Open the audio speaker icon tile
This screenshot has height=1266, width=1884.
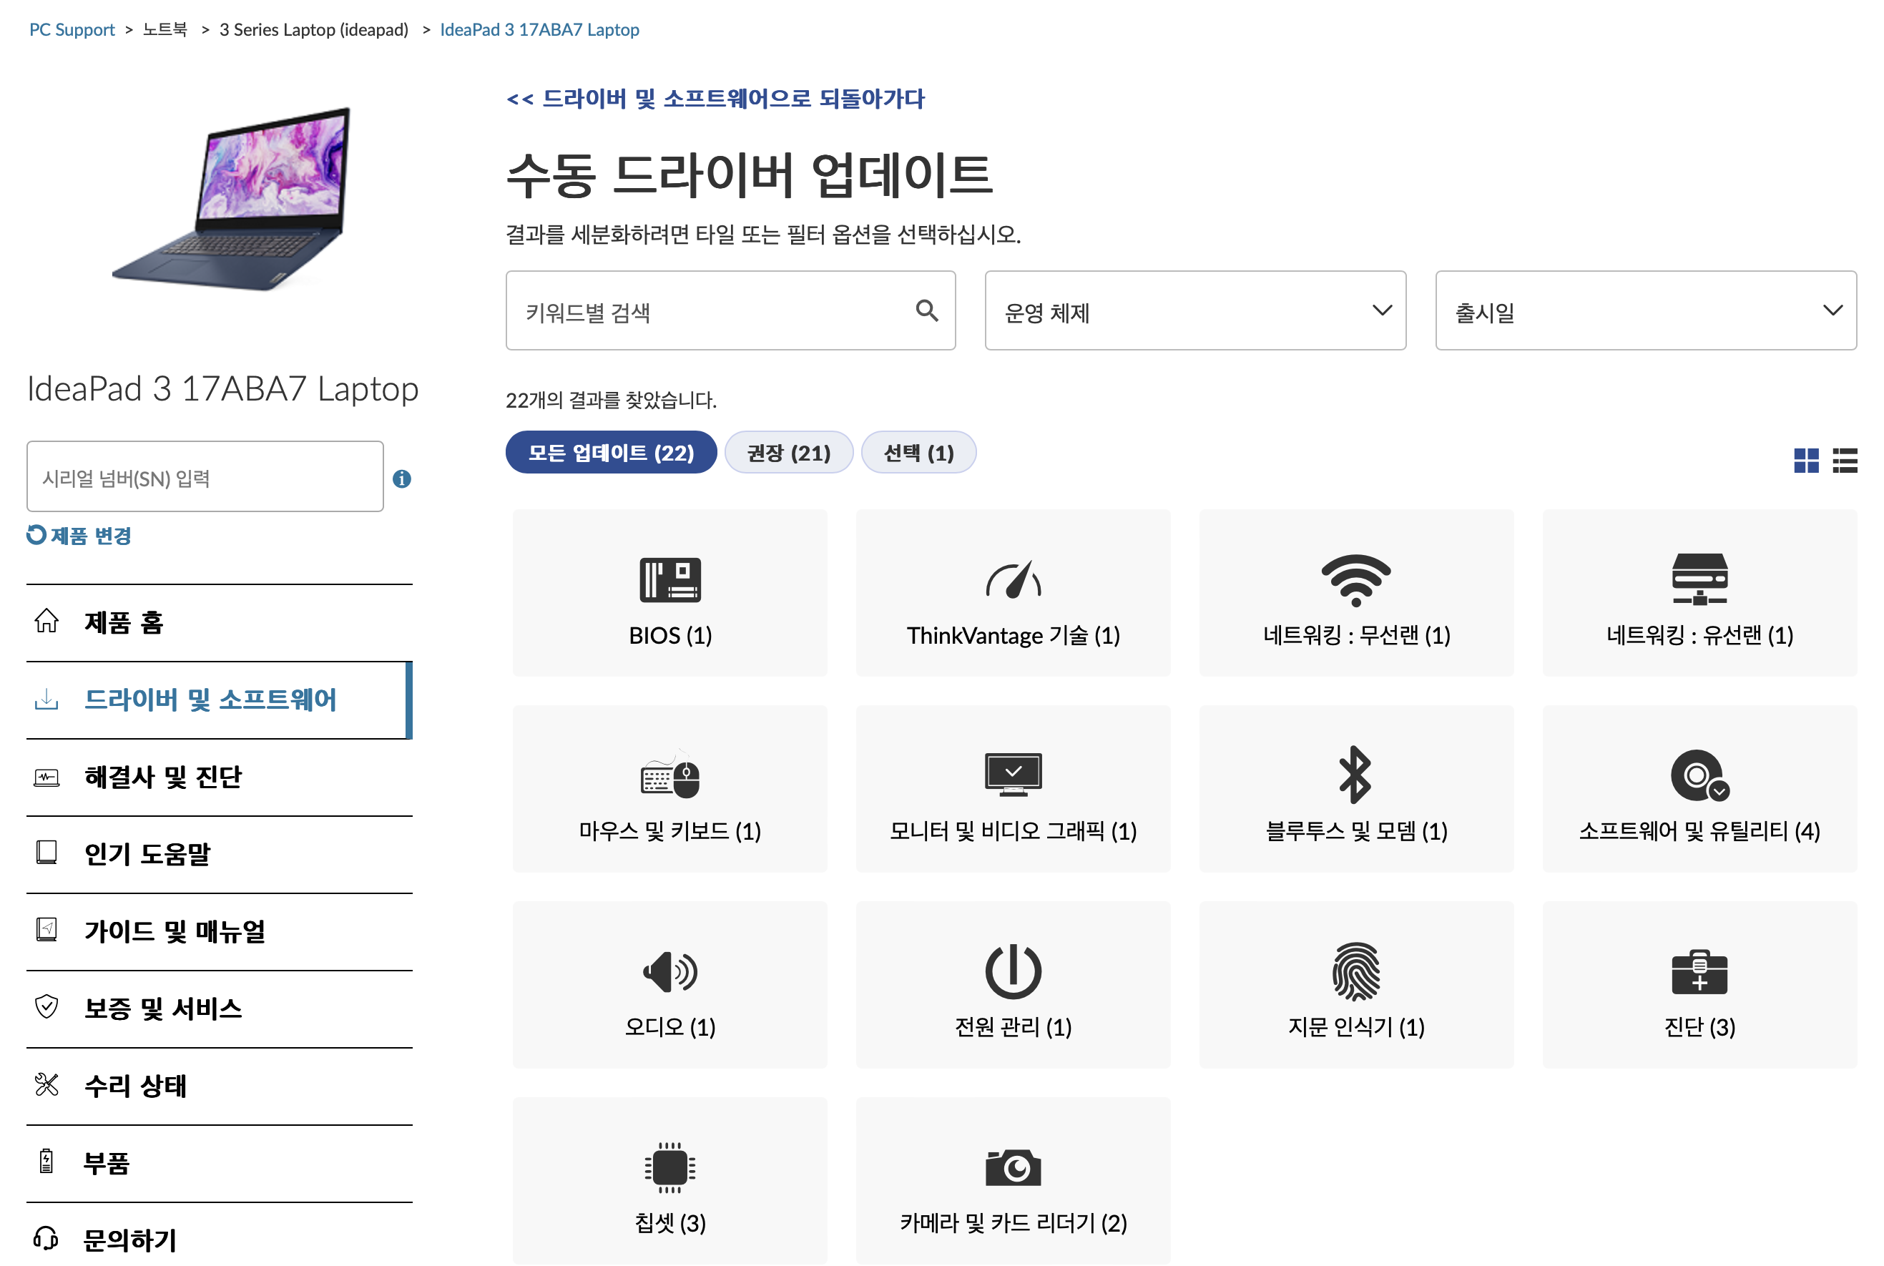[669, 971]
